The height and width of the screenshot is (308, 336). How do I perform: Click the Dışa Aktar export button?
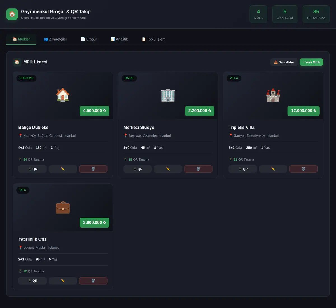click(x=284, y=62)
